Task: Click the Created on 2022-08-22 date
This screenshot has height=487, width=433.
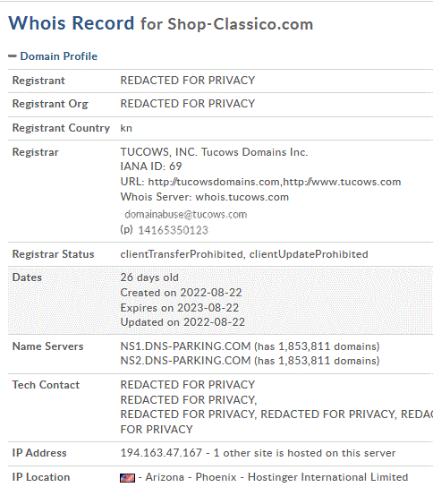Action: [181, 293]
